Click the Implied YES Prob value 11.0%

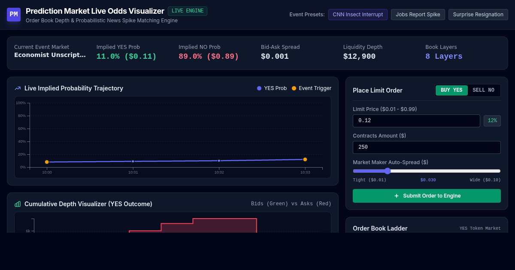click(127, 57)
